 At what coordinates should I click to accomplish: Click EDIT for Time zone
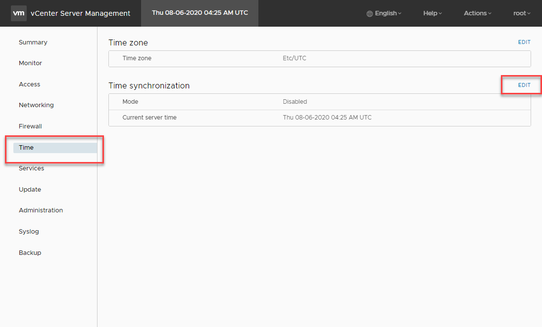524,42
